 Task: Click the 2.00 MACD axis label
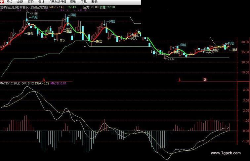point(246,110)
